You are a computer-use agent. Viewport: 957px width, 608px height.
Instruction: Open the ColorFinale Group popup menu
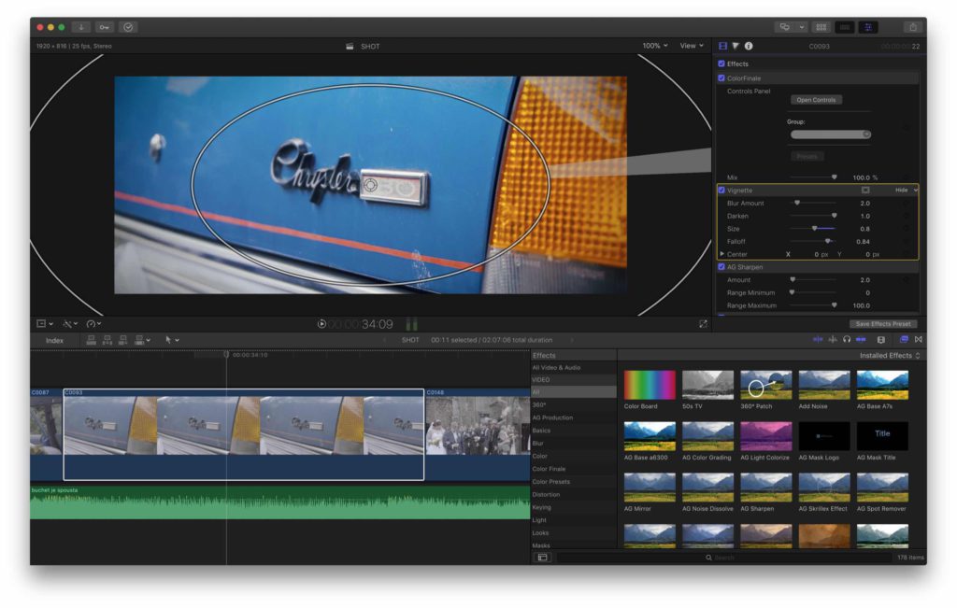click(x=830, y=134)
